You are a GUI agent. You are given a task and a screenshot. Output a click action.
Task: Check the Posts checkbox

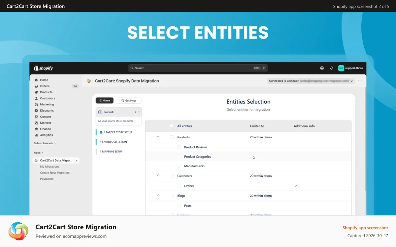click(179, 206)
